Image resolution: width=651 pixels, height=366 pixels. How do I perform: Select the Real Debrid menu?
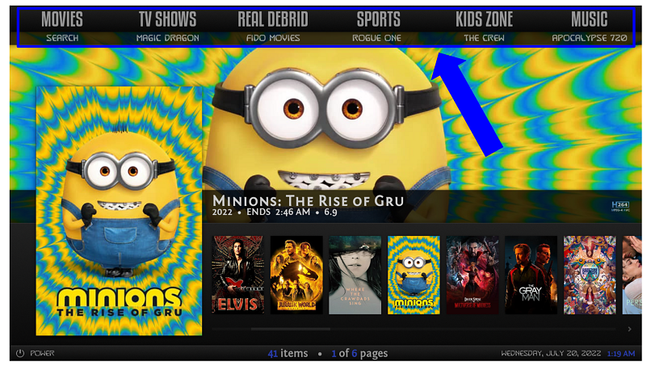[x=273, y=19]
